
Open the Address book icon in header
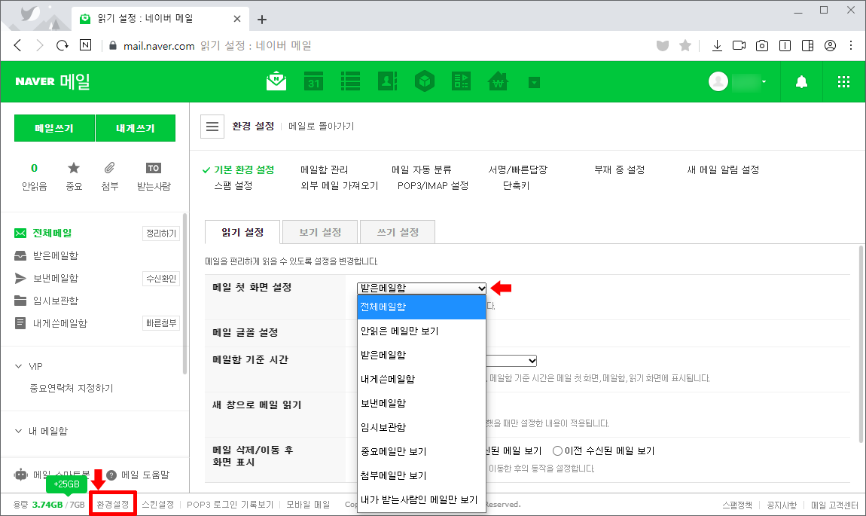pos(387,82)
